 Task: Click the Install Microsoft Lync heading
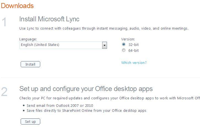pyautogui.click(x=49, y=19)
